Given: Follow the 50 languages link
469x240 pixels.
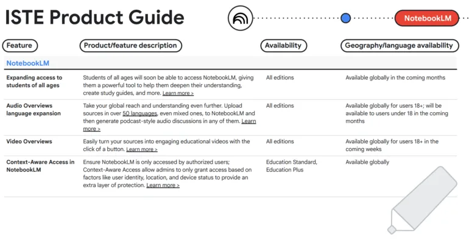Looking at the screenshot, I should (x=139, y=113).
